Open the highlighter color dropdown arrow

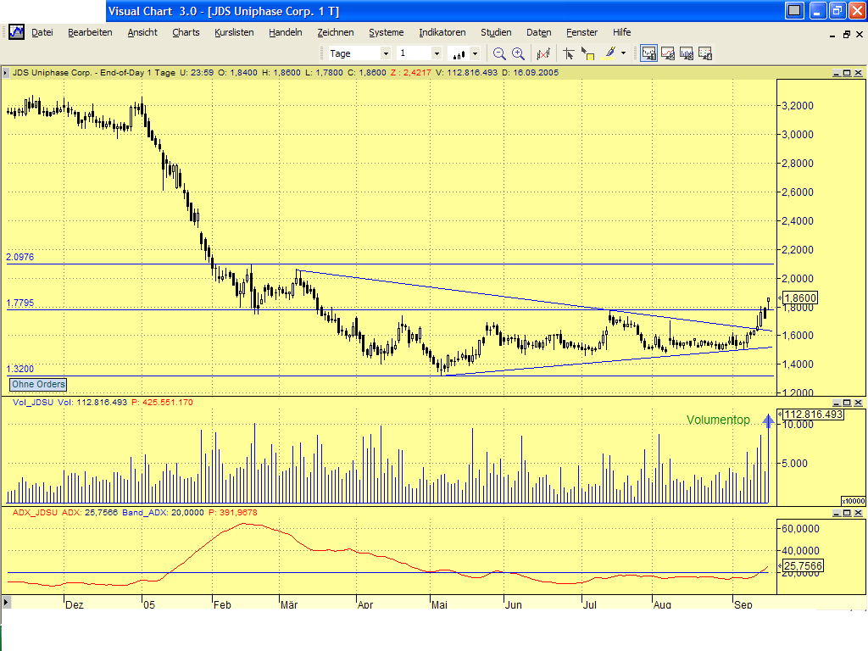[623, 53]
